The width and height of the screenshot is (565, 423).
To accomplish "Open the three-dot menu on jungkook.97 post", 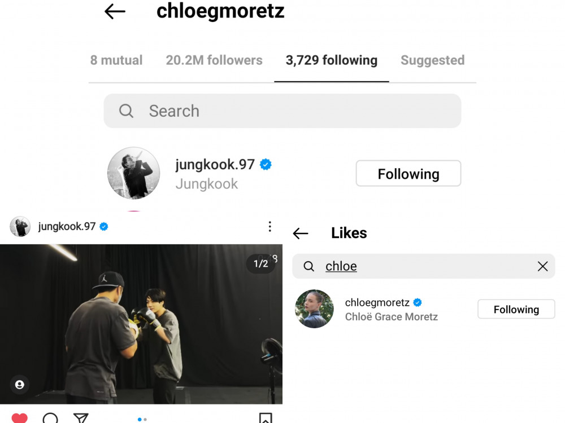I will [x=270, y=226].
